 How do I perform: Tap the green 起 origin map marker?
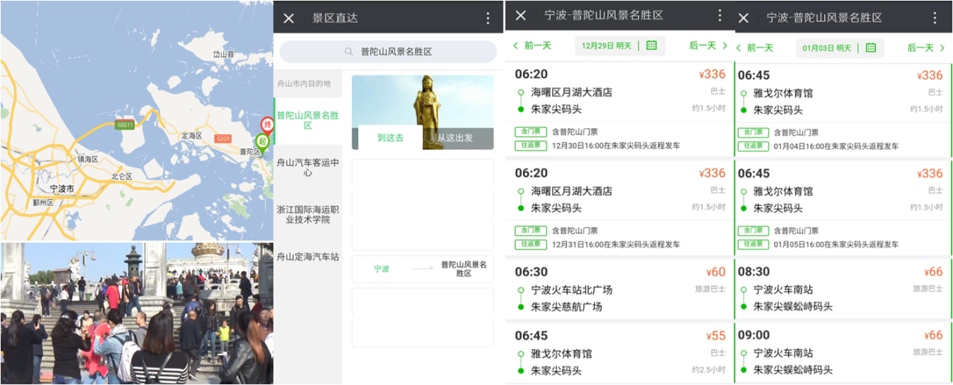(x=261, y=141)
